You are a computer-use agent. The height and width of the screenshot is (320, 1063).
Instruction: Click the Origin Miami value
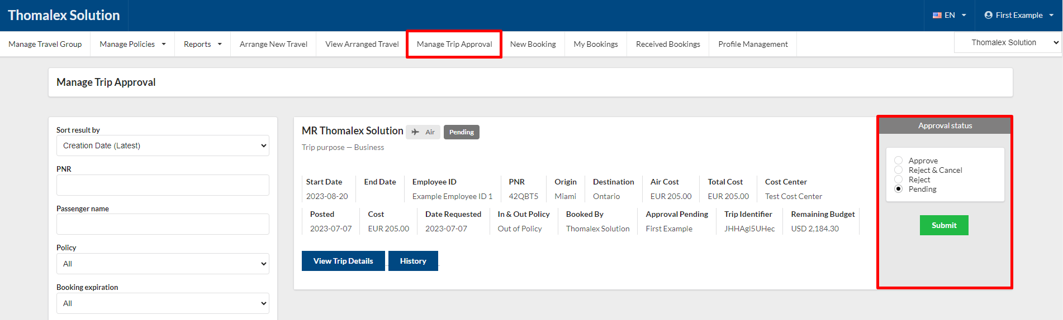click(565, 196)
